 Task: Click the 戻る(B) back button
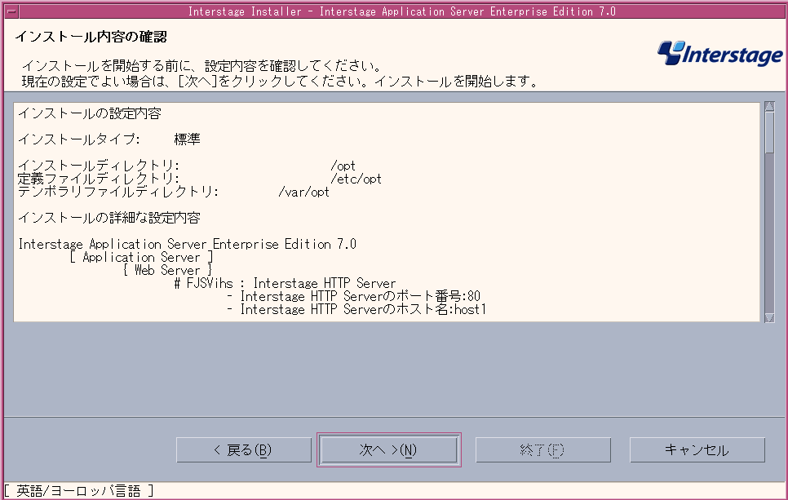[244, 449]
